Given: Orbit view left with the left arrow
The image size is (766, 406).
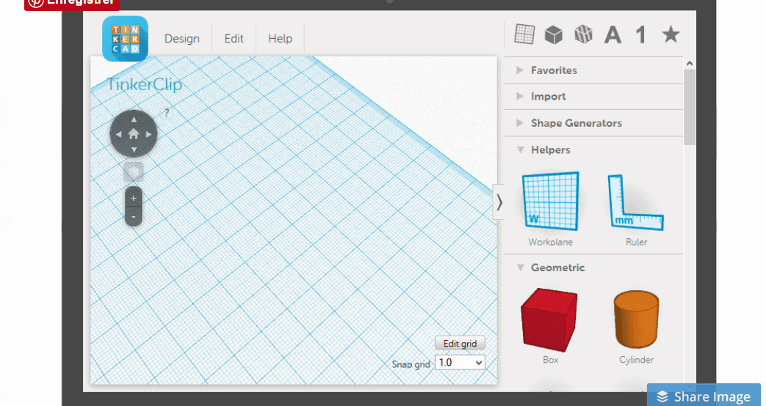Looking at the screenshot, I should (x=119, y=134).
